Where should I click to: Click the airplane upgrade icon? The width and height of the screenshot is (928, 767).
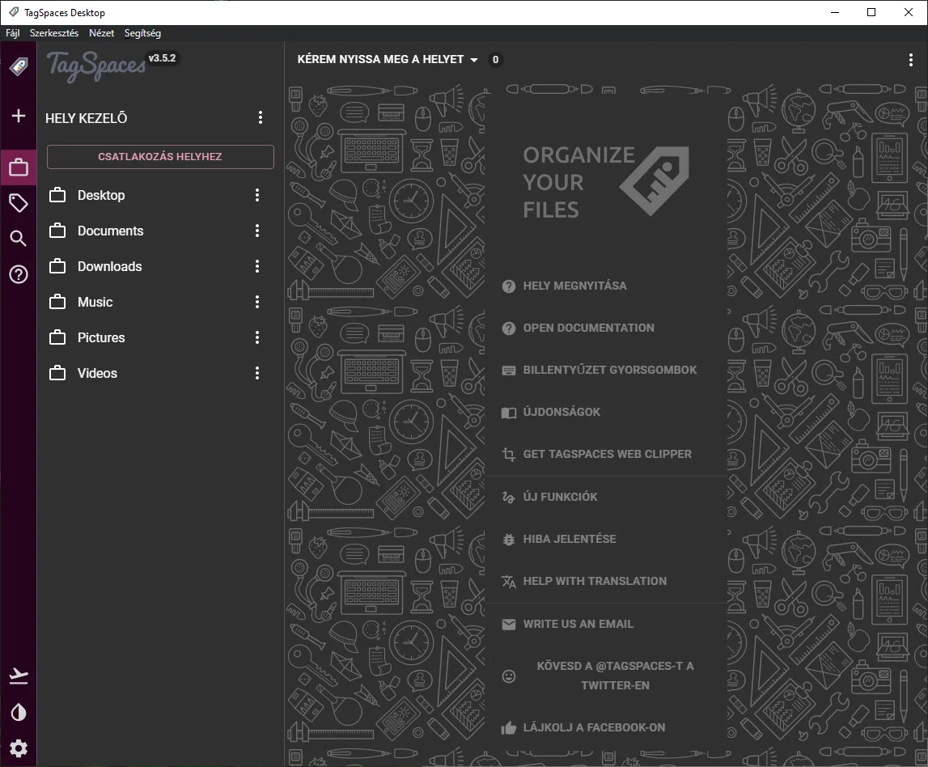click(19, 676)
